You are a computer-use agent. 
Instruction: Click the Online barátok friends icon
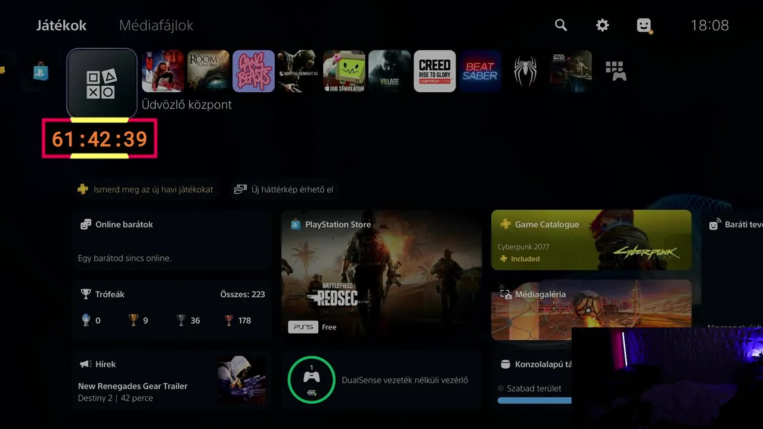pyautogui.click(x=86, y=225)
